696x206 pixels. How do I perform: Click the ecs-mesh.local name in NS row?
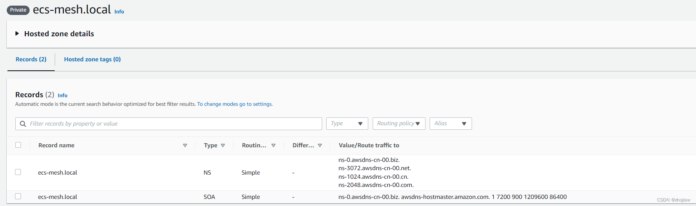pyautogui.click(x=57, y=172)
